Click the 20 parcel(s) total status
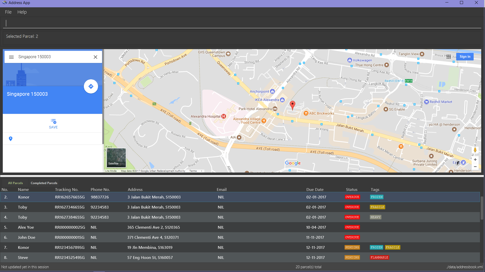Screen dimensions: 485x272 point(308,267)
